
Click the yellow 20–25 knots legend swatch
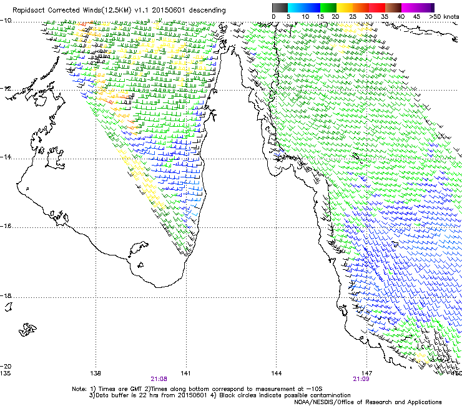pyautogui.click(x=345, y=7)
